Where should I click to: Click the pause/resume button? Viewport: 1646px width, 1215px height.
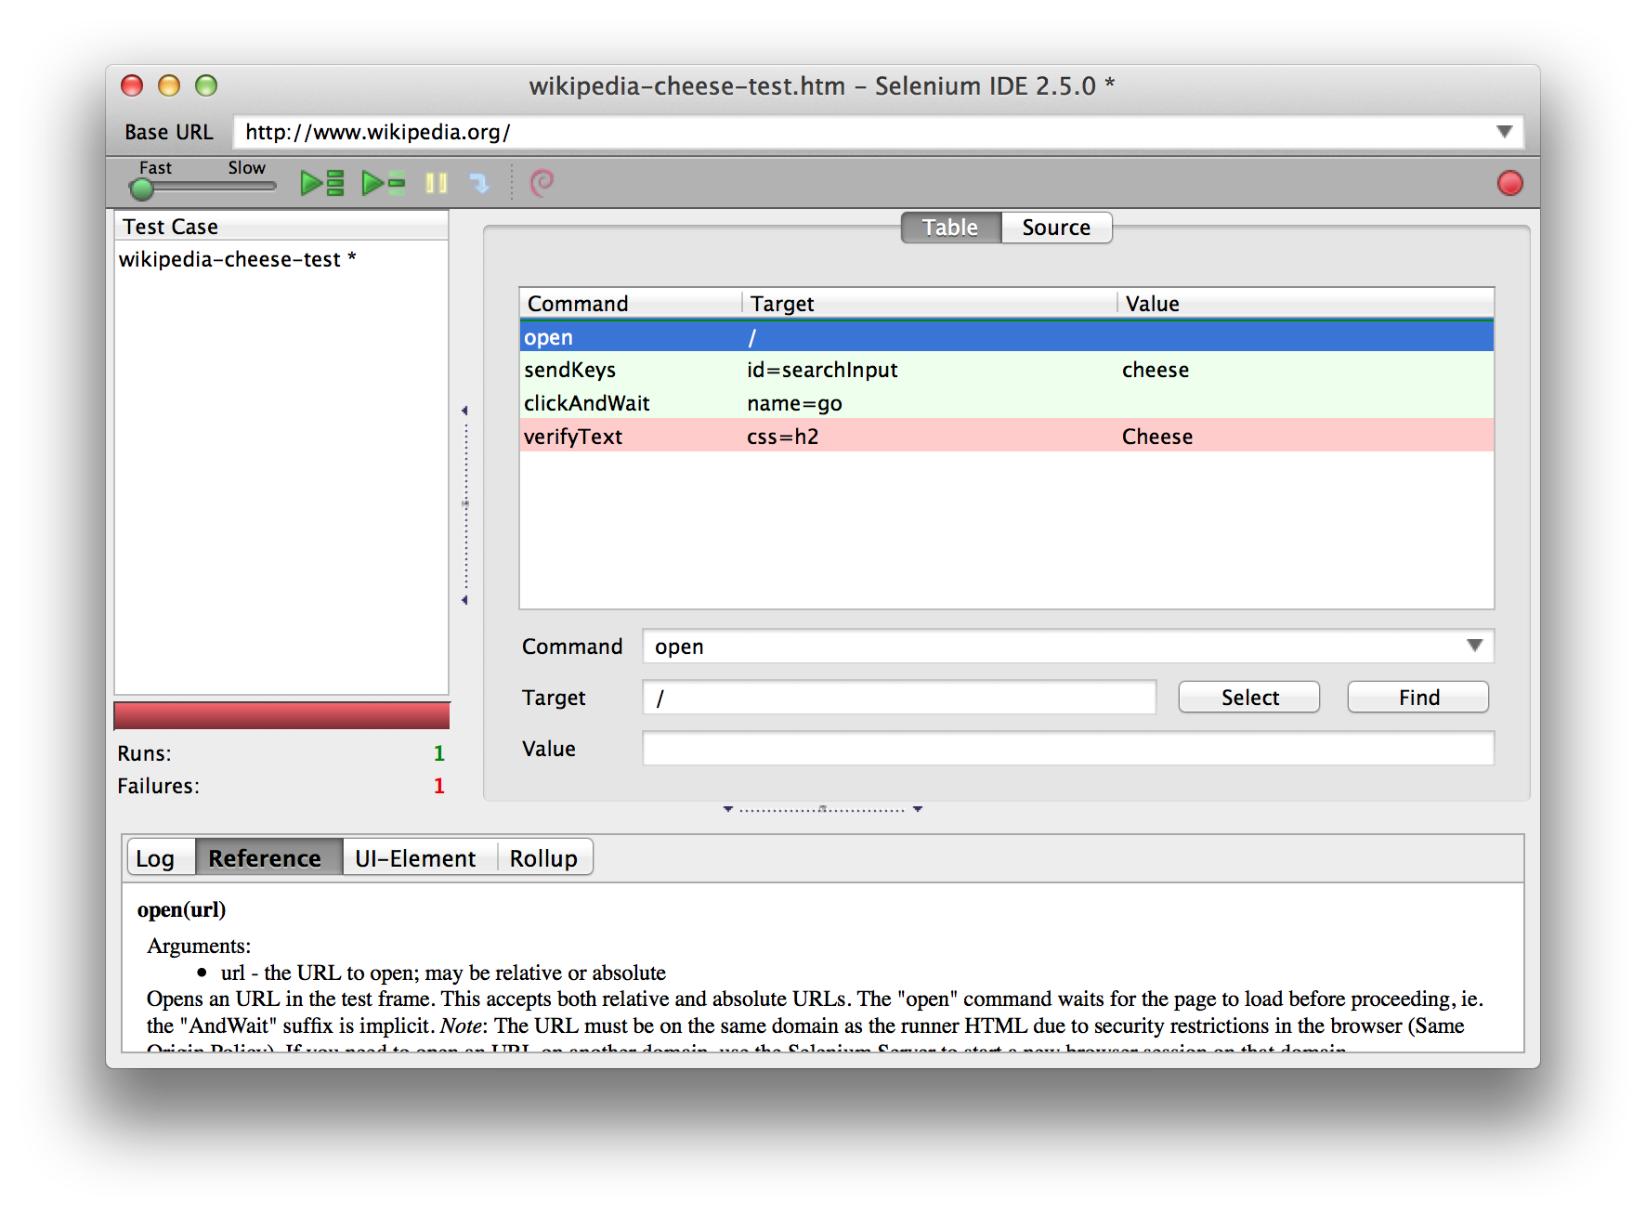(x=437, y=183)
